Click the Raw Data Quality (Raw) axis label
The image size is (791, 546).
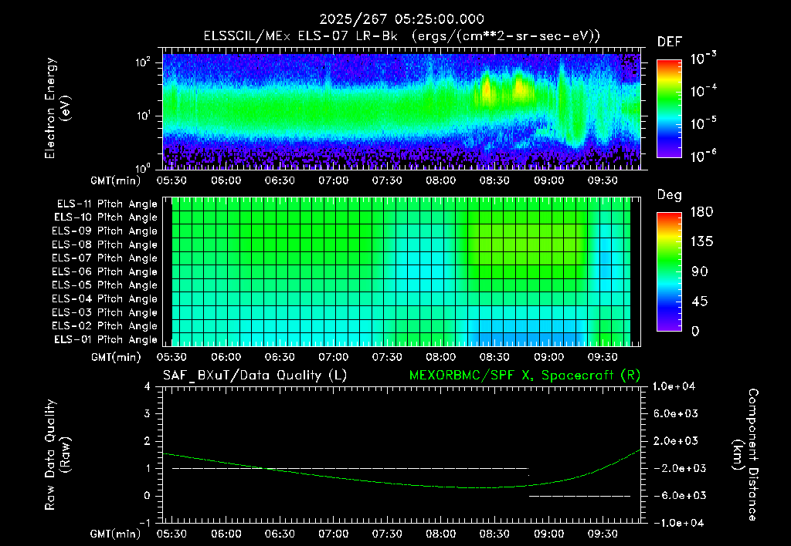pyautogui.click(x=57, y=455)
